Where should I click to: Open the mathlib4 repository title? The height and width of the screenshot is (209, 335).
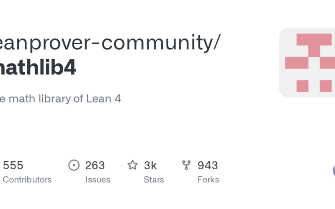(38, 68)
